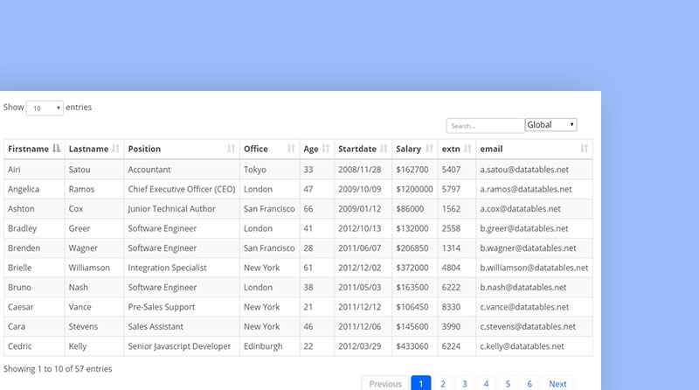This screenshot has width=699, height=390.
Task: Click the $433060 salary cell
Action: click(415, 346)
